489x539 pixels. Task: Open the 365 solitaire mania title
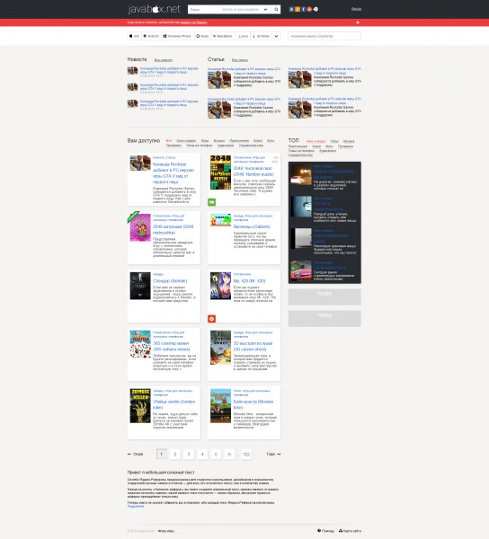[172, 346]
